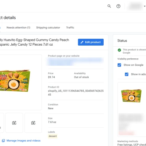Toggle the Show in ads checkbox

pos(127,74)
